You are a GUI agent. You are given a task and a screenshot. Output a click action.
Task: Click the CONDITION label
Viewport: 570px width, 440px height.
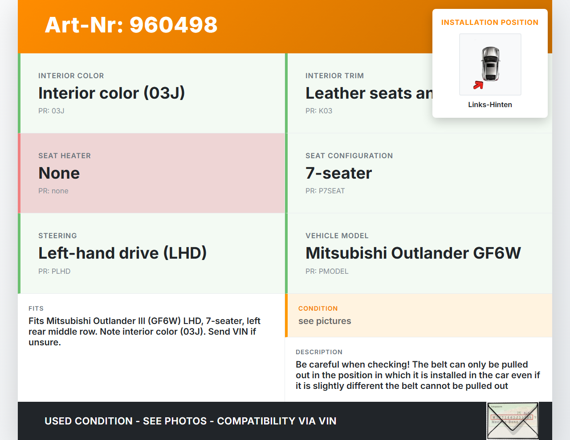(x=318, y=308)
